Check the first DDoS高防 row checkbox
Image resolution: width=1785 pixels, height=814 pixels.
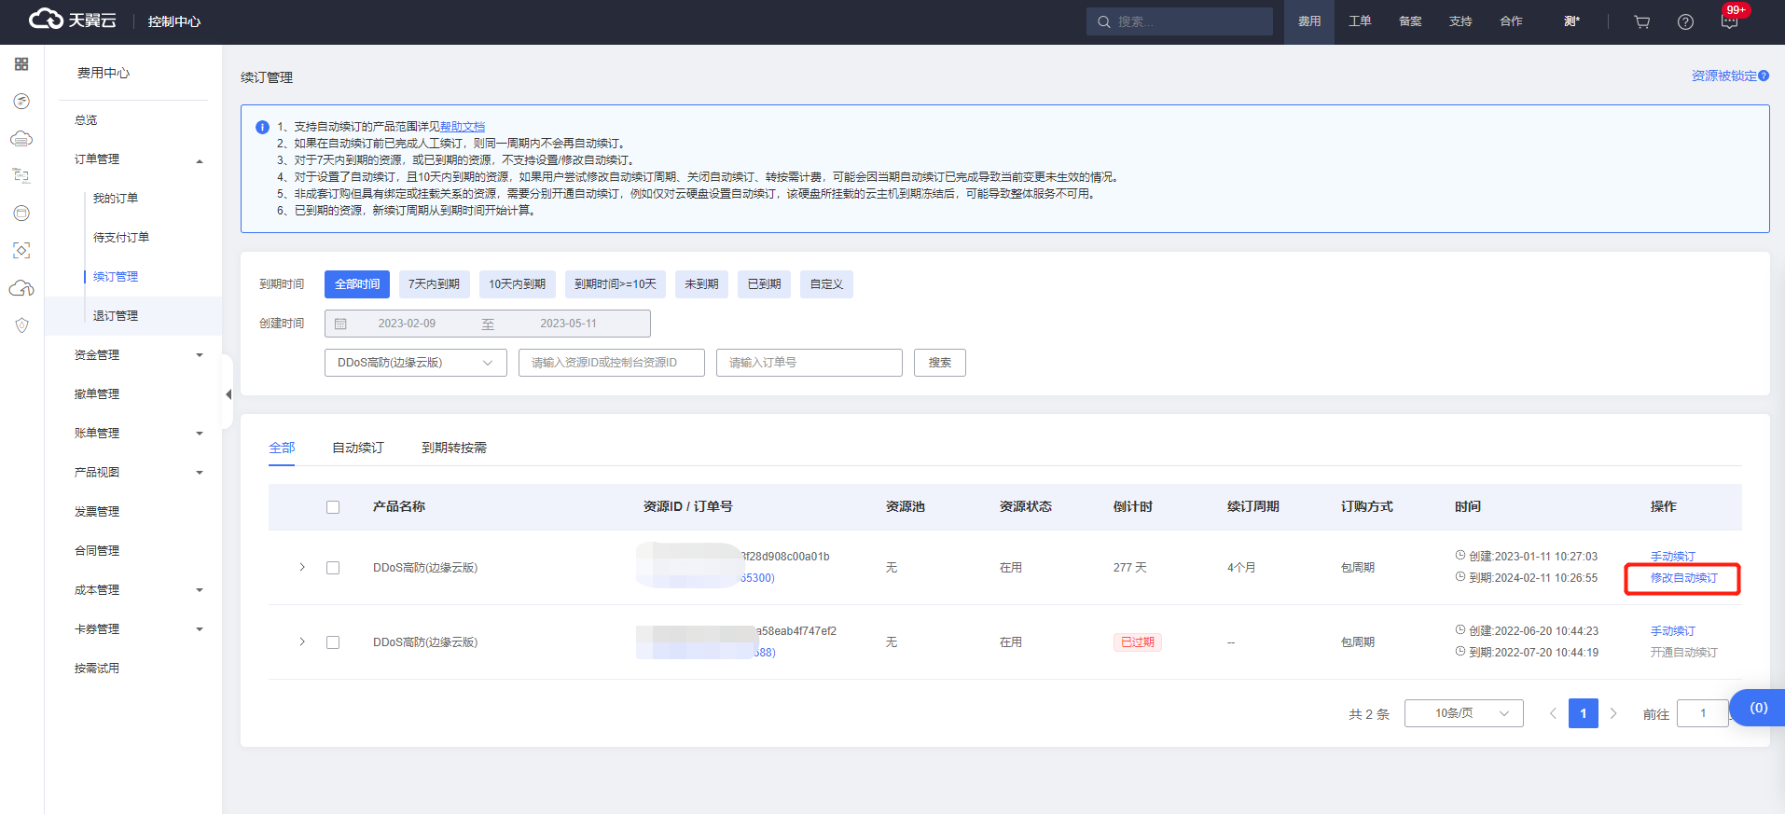[333, 568]
